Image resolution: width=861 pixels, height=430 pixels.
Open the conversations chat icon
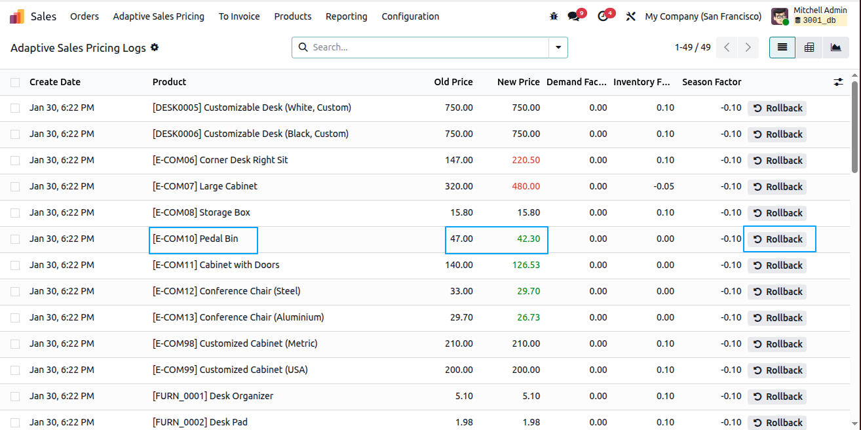point(575,16)
